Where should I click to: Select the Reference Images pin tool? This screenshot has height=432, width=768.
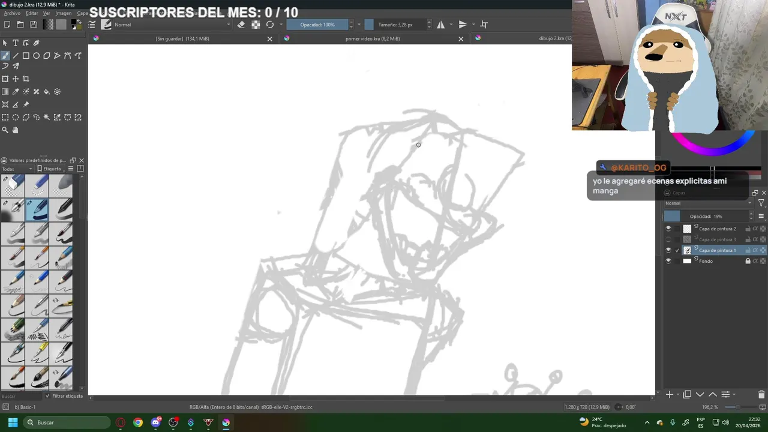[26, 104]
